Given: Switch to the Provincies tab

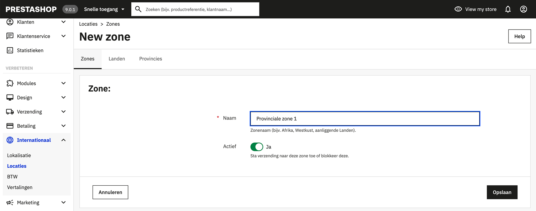Looking at the screenshot, I should (151, 59).
